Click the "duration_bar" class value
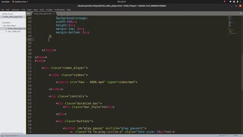This screenshot has width=243, height=137. pyautogui.click(x=88, y=103)
